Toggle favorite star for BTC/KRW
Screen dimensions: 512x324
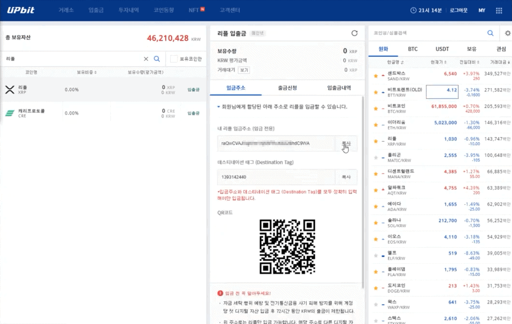click(376, 109)
